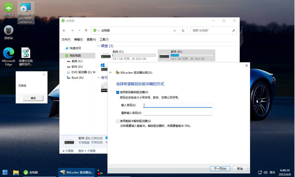Open the 工具(T) menu

(x=104, y=39)
